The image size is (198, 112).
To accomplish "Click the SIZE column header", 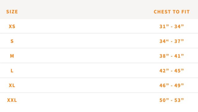I will pyautogui.click(x=12, y=12).
